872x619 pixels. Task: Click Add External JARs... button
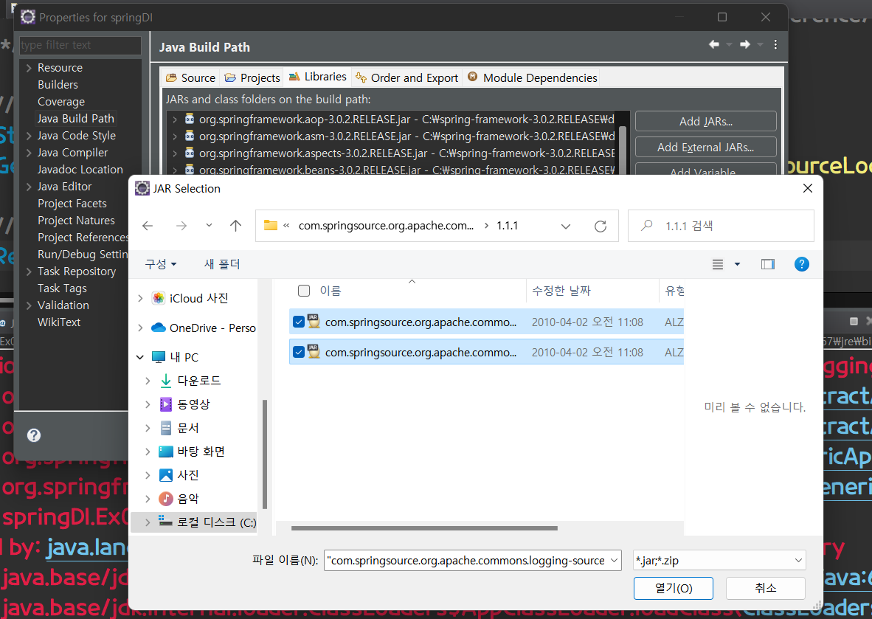(x=706, y=148)
